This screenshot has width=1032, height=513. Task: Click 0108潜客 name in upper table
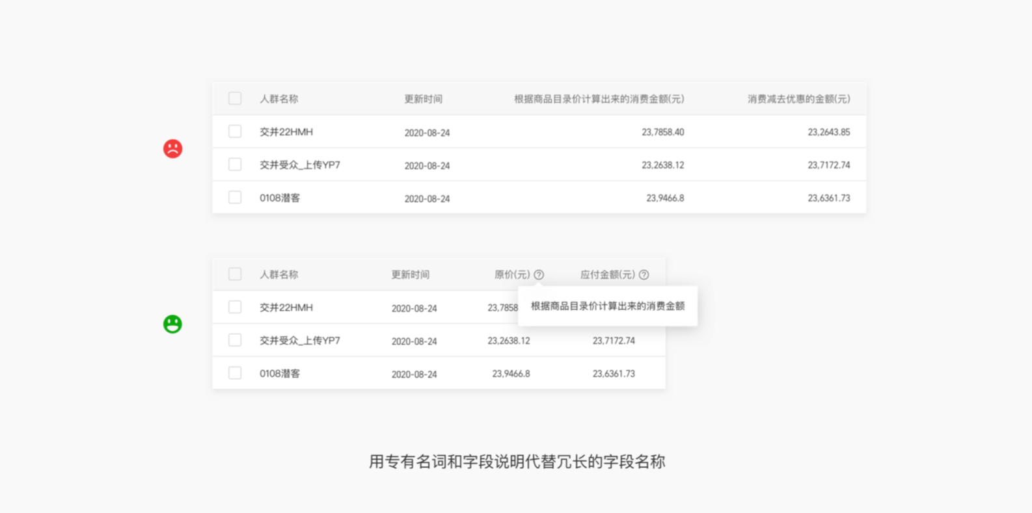280,198
